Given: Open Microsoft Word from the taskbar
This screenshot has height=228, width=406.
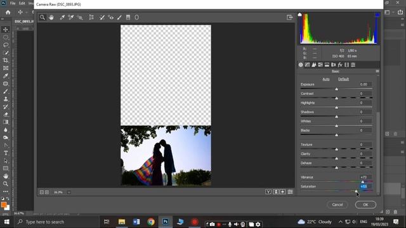Looking at the screenshot, I should 136,222.
